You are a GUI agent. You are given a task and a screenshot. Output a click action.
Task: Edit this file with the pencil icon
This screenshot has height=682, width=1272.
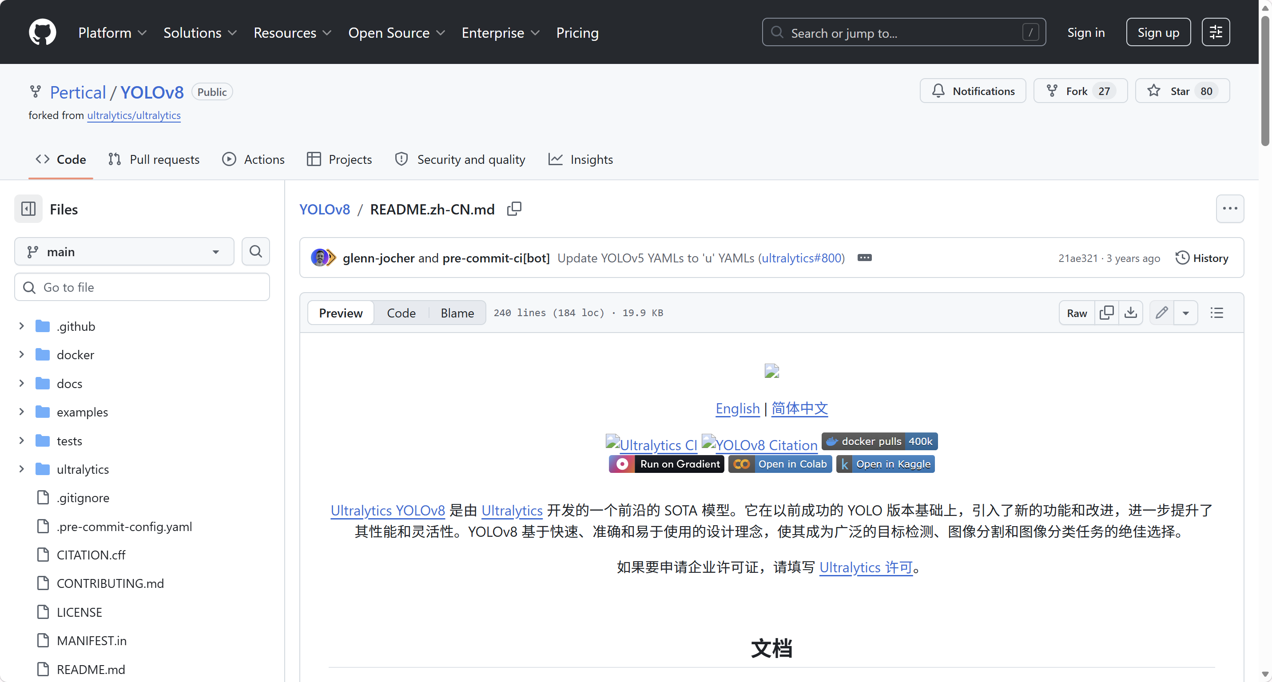pyautogui.click(x=1161, y=313)
